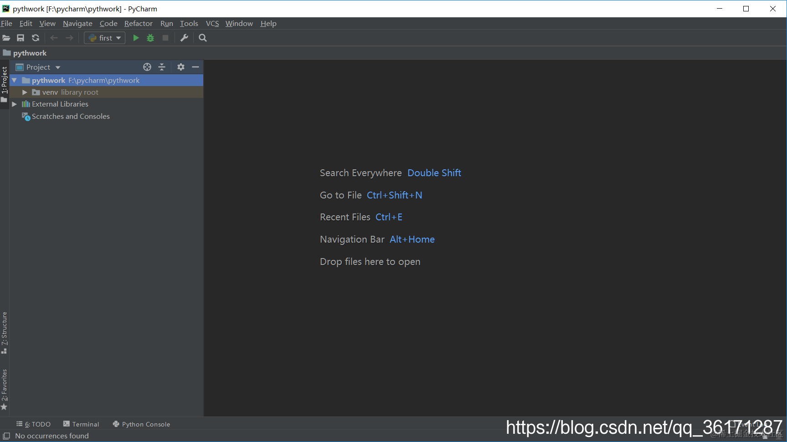Select External Libraries in the tree
The width and height of the screenshot is (787, 442).
60,104
